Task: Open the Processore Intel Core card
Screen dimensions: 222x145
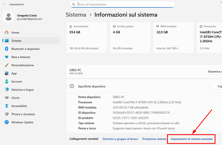Action: [x=209, y=38]
